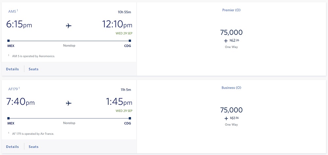328x155 pixels.
Task: Click the AF179 flight number link
Action: (x=13, y=89)
